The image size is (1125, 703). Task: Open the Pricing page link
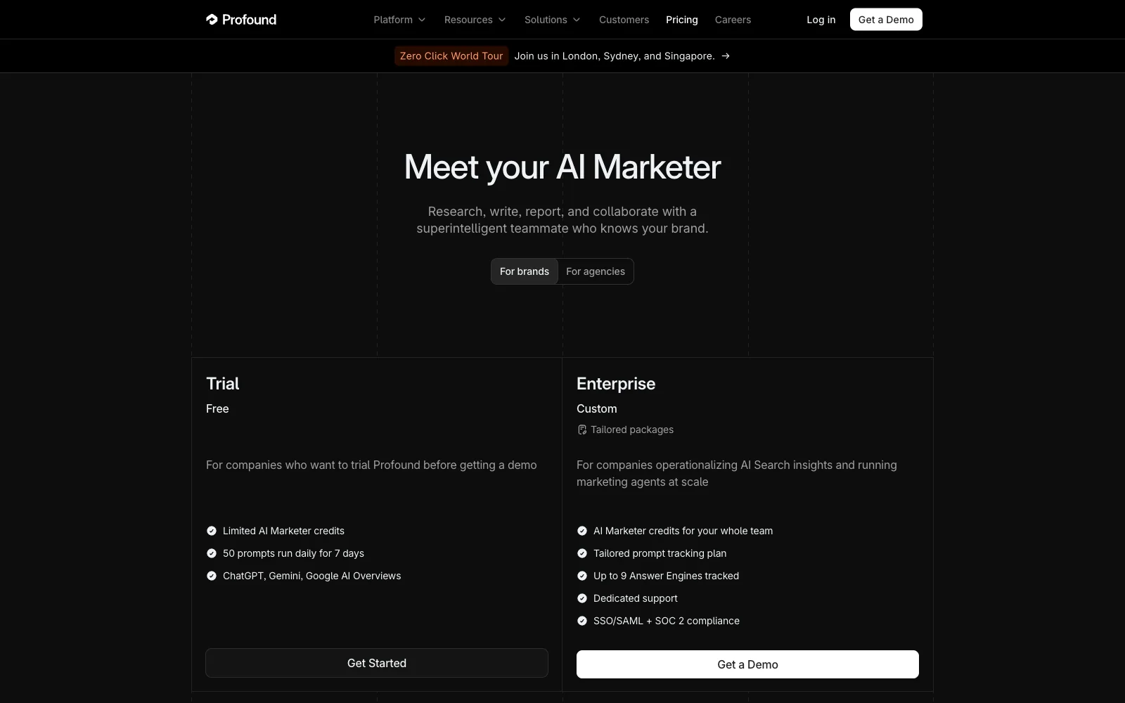pos(682,20)
